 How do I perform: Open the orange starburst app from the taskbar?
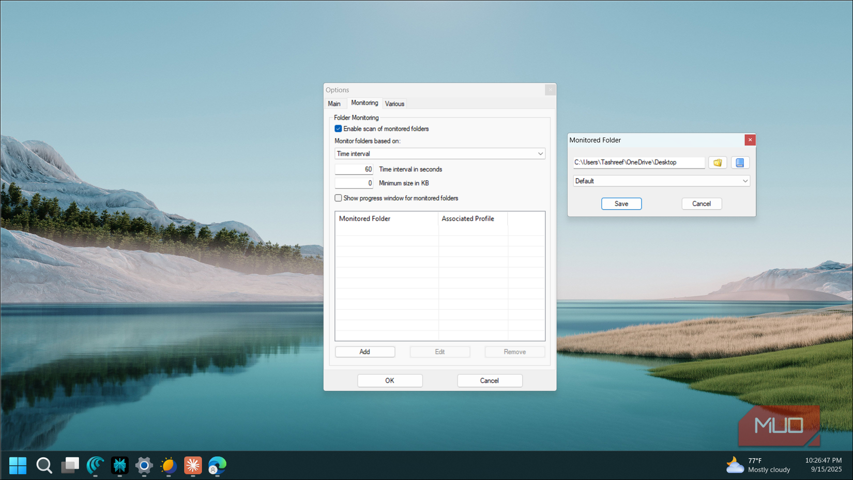click(193, 466)
